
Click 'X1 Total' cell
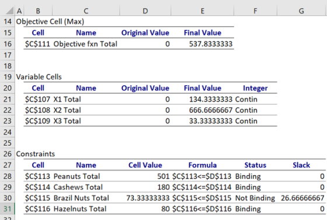click(x=67, y=99)
